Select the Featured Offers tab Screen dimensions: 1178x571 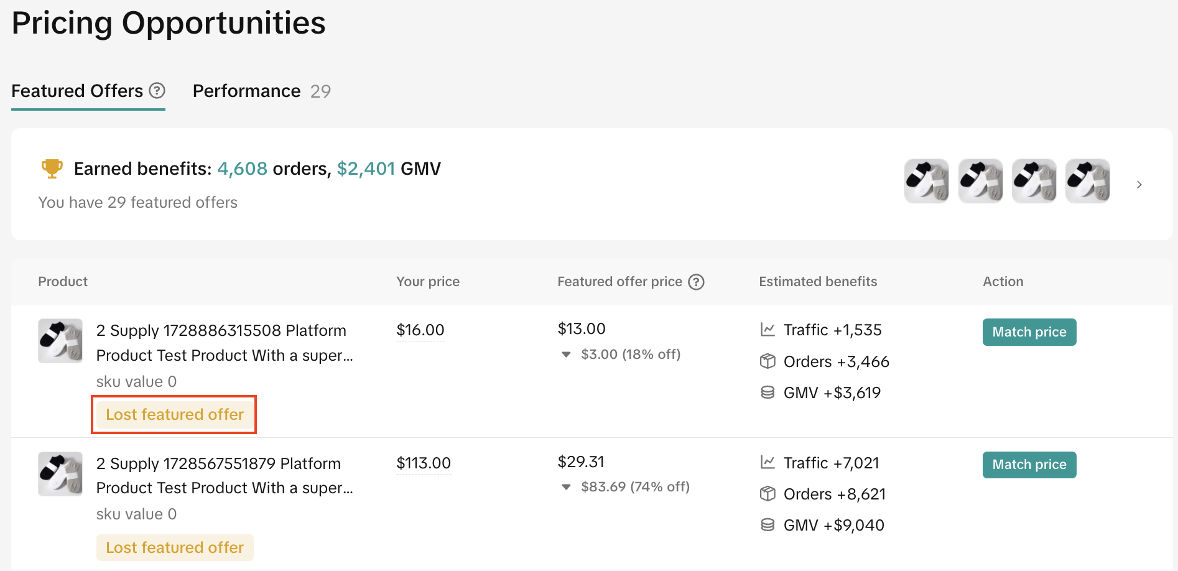(77, 91)
